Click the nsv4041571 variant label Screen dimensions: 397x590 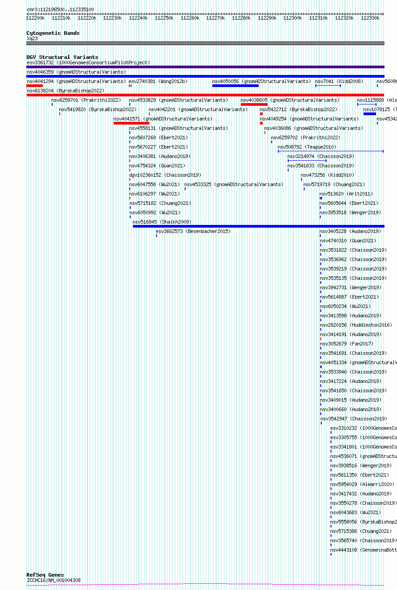[x=163, y=119]
